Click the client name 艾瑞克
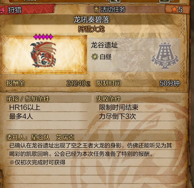Image resolution: width=194 pixels, height=188 pixels. click(x=65, y=137)
